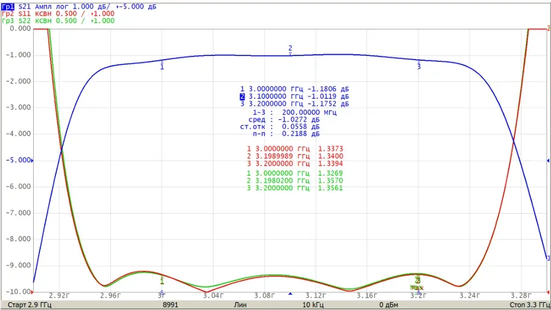Screen dimensions: 551x310
Task: Click the blue reference level arrow at -5.000
Action: [33, 161]
